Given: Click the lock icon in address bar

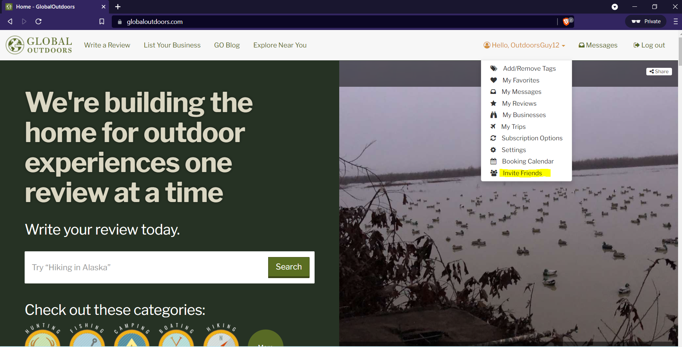Looking at the screenshot, I should [x=120, y=22].
